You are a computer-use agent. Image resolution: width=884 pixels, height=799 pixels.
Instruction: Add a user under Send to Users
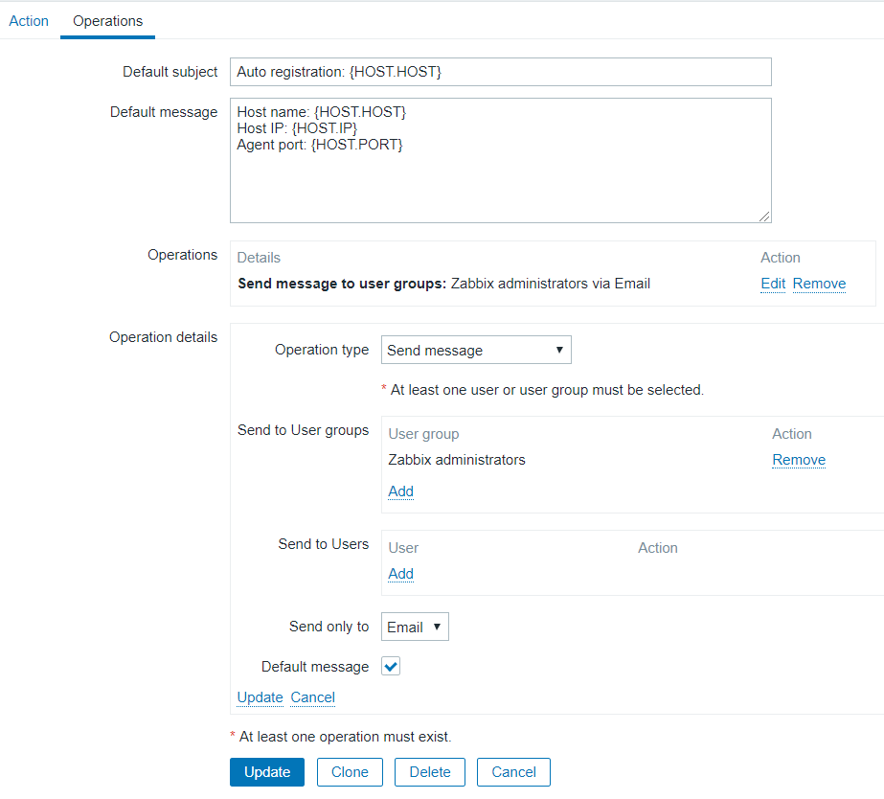pyautogui.click(x=400, y=574)
